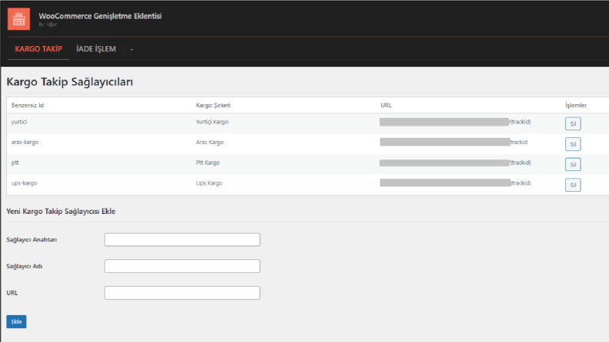Click the WooCommerce Genişletme Eklentisi title
This screenshot has height=342, width=609.
[100, 16]
